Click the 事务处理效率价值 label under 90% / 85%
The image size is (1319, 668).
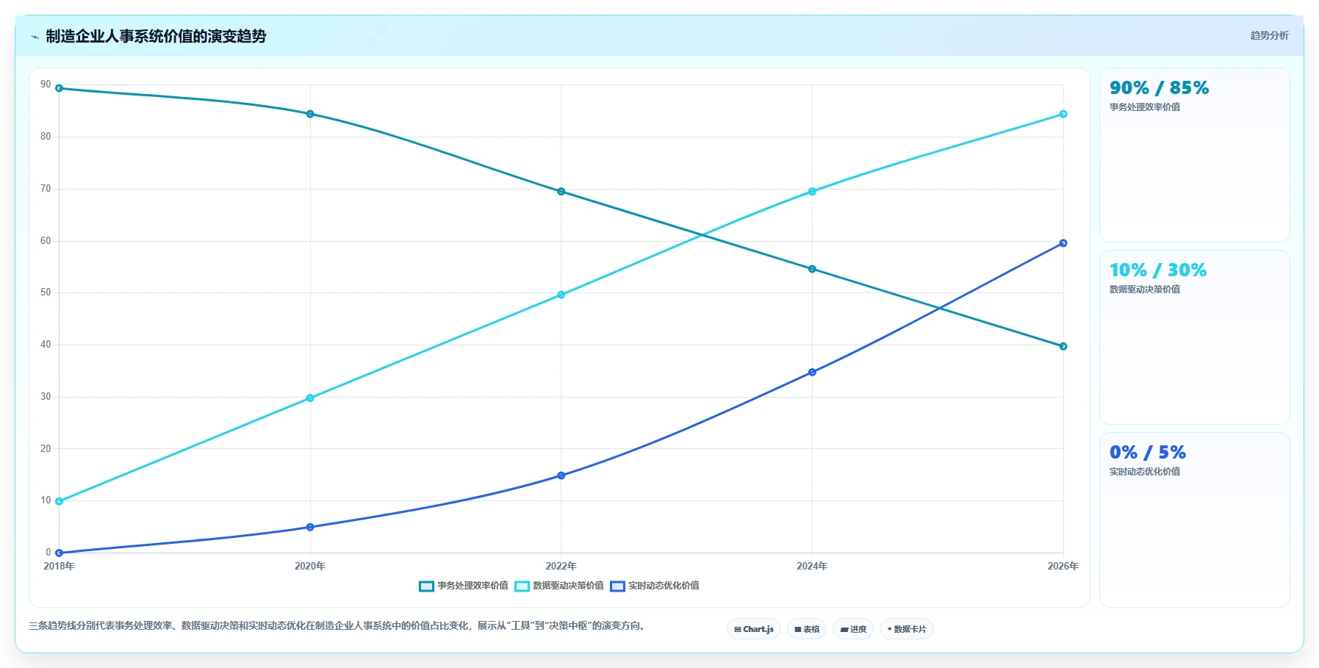coord(1145,107)
